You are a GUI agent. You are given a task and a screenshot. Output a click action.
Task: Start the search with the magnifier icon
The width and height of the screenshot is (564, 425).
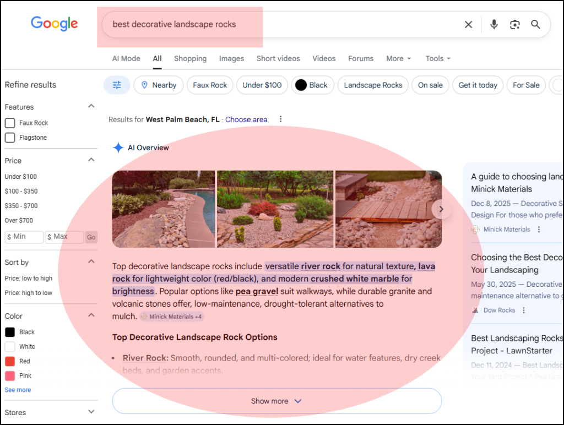pyautogui.click(x=535, y=24)
